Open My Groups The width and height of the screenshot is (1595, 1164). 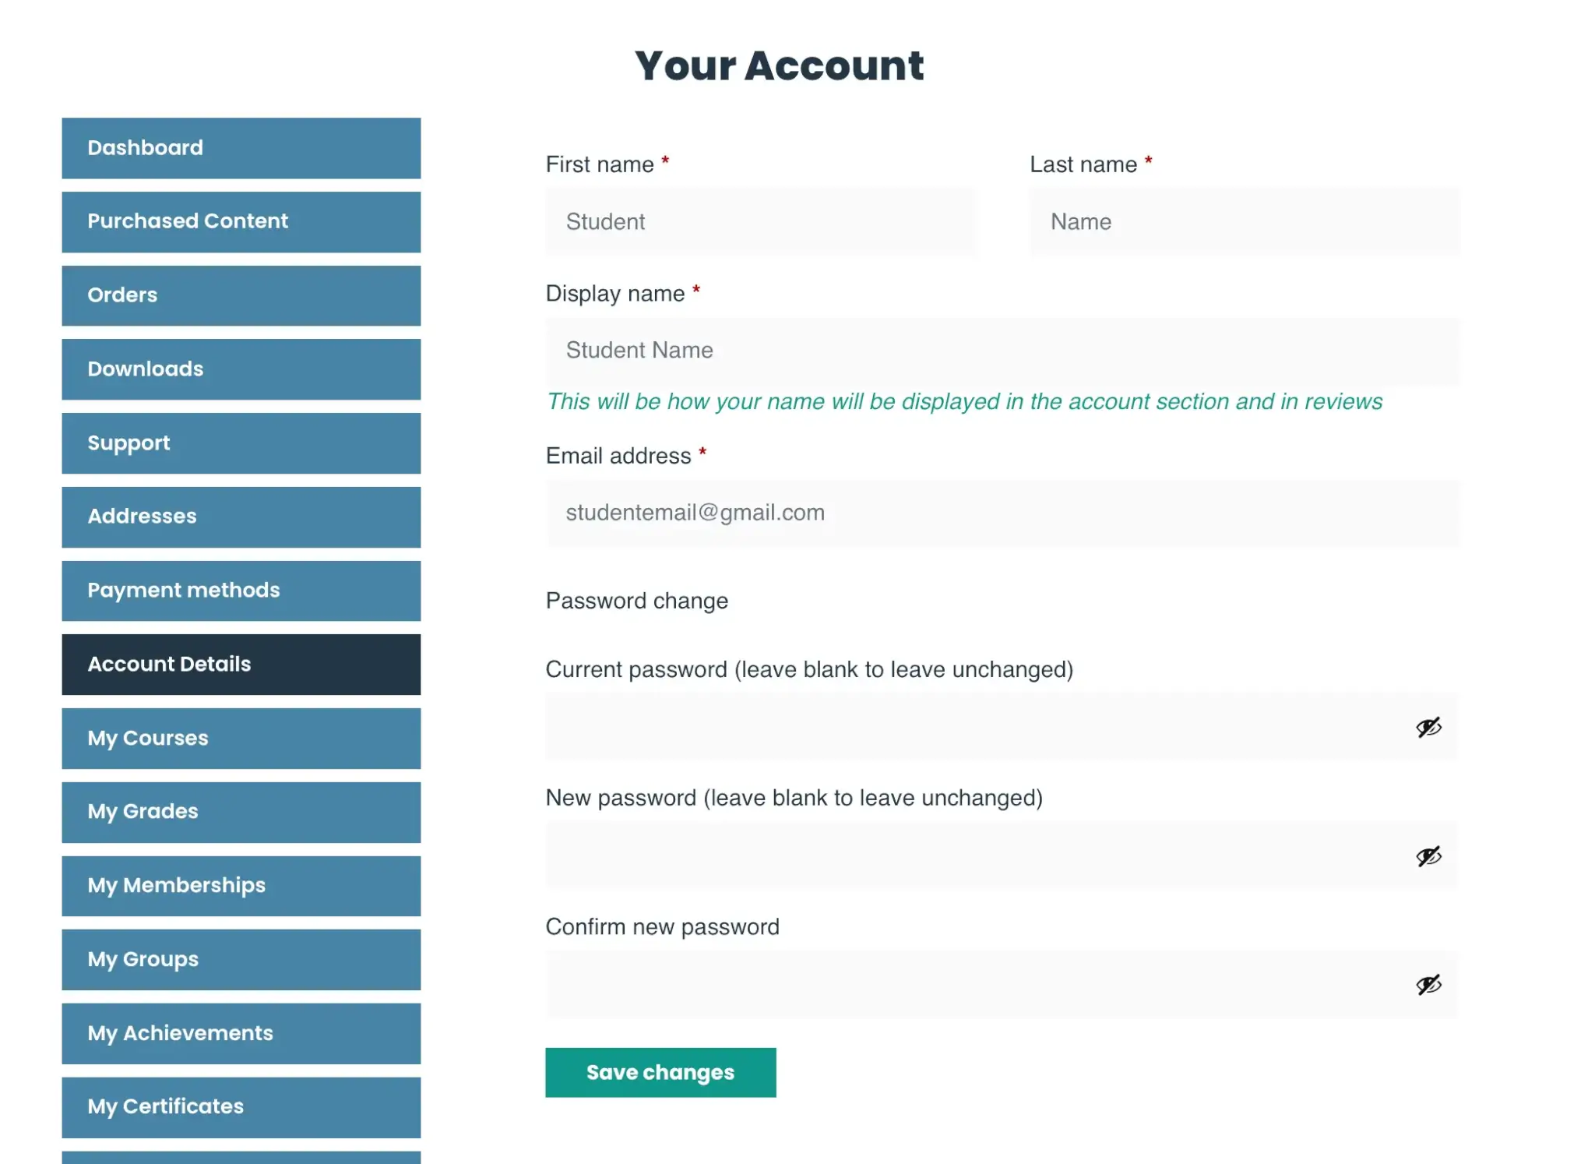[x=240, y=959]
